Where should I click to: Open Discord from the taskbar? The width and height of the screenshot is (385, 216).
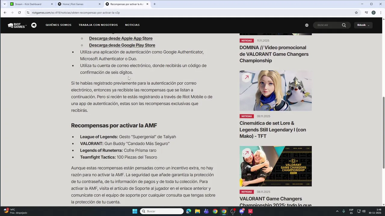click(242, 211)
